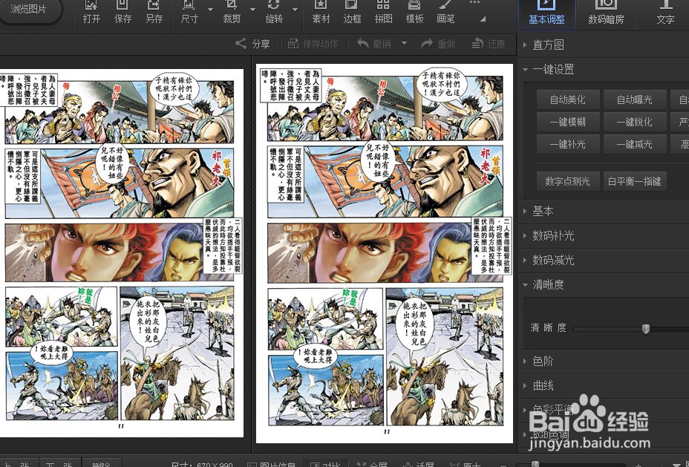Image resolution: width=689 pixels, height=467 pixels.
Task: Open the dropdown arrow next to 尺寸
Action: (210, 9)
